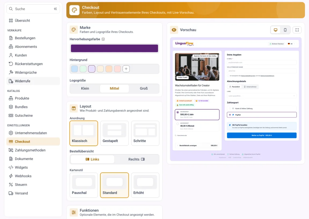Set Bestellübersicht to Rechts
The image size is (309, 219).
(x=137, y=159)
